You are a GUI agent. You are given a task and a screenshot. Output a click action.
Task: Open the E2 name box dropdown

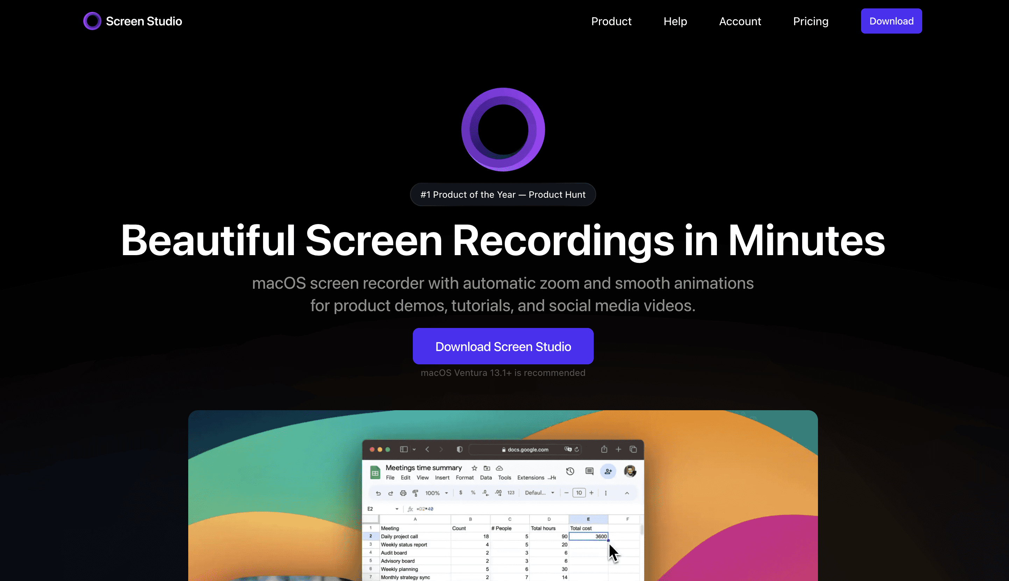coord(397,509)
